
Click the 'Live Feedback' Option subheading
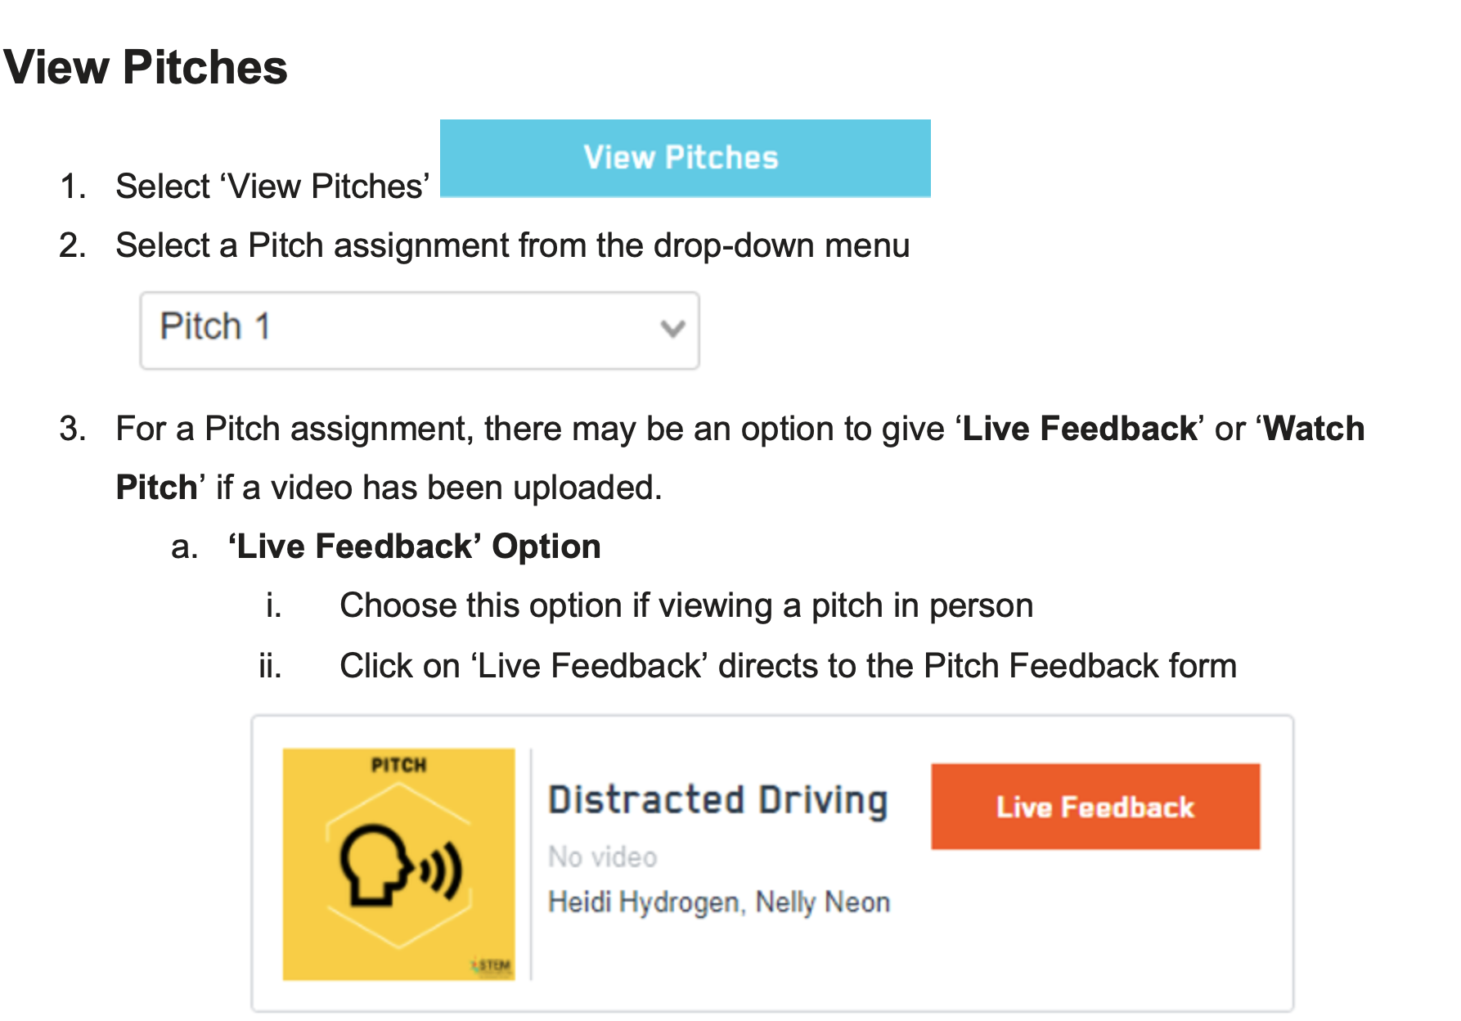pyautogui.click(x=415, y=546)
